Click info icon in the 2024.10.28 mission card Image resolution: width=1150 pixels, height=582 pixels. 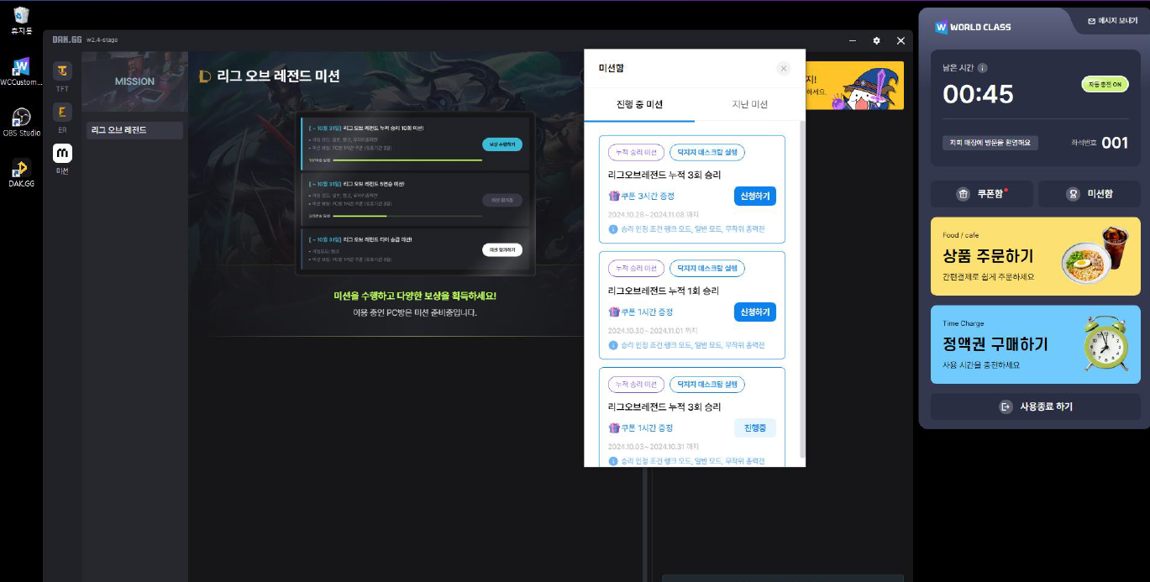click(x=613, y=229)
